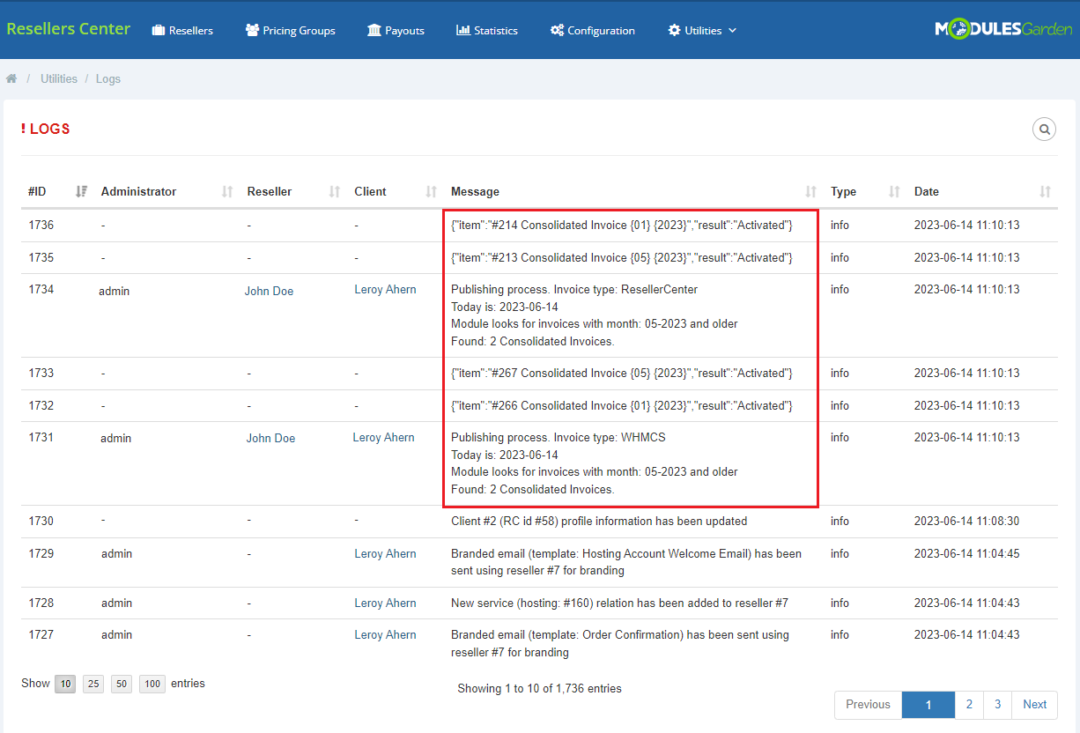The height and width of the screenshot is (733, 1080).
Task: Show 25 entries per page
Action: [93, 684]
